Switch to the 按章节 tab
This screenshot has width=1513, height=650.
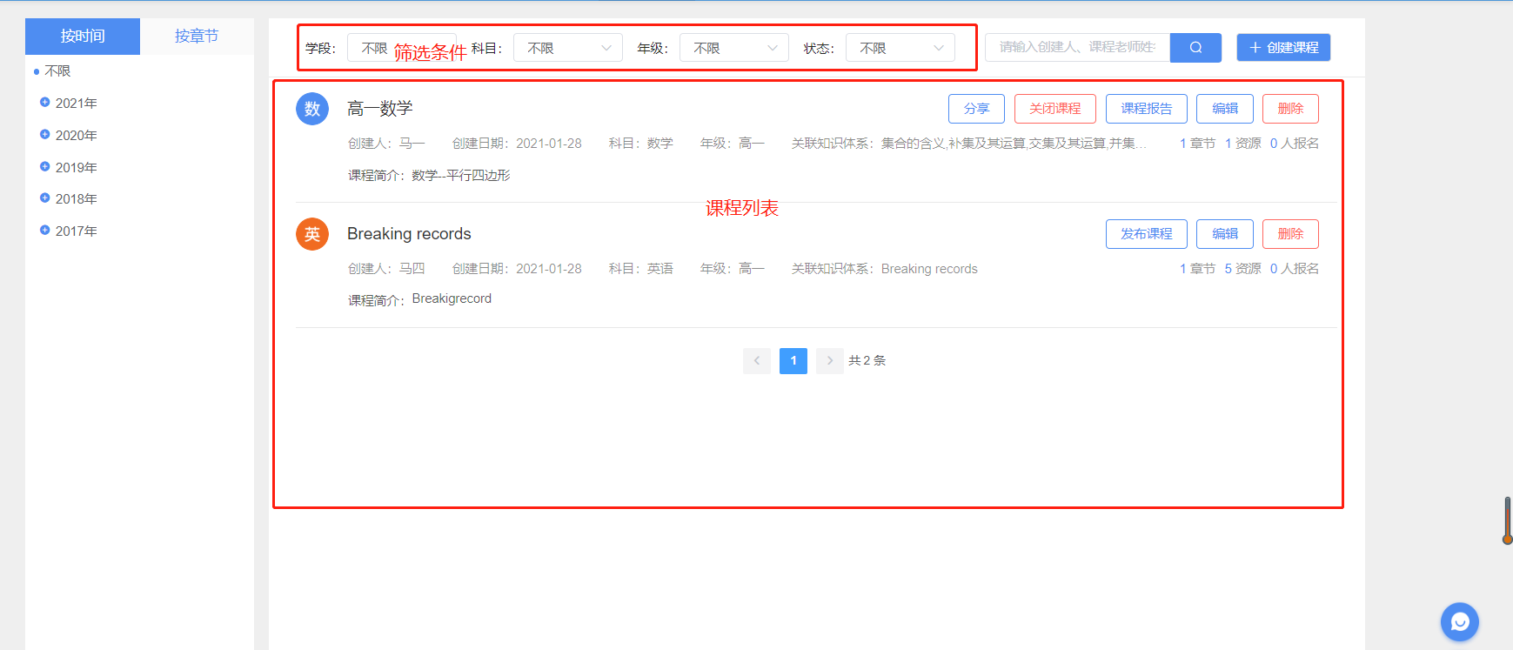(x=197, y=37)
